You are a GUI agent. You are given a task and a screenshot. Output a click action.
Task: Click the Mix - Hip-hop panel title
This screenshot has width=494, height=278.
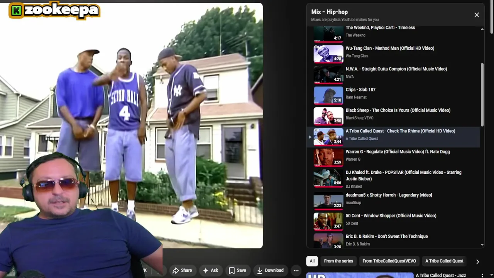click(x=330, y=12)
